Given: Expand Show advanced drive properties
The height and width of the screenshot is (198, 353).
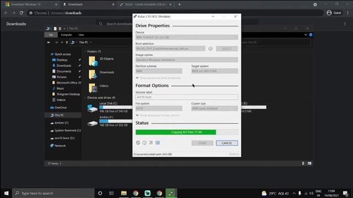Looking at the screenshot, I should [158, 78].
